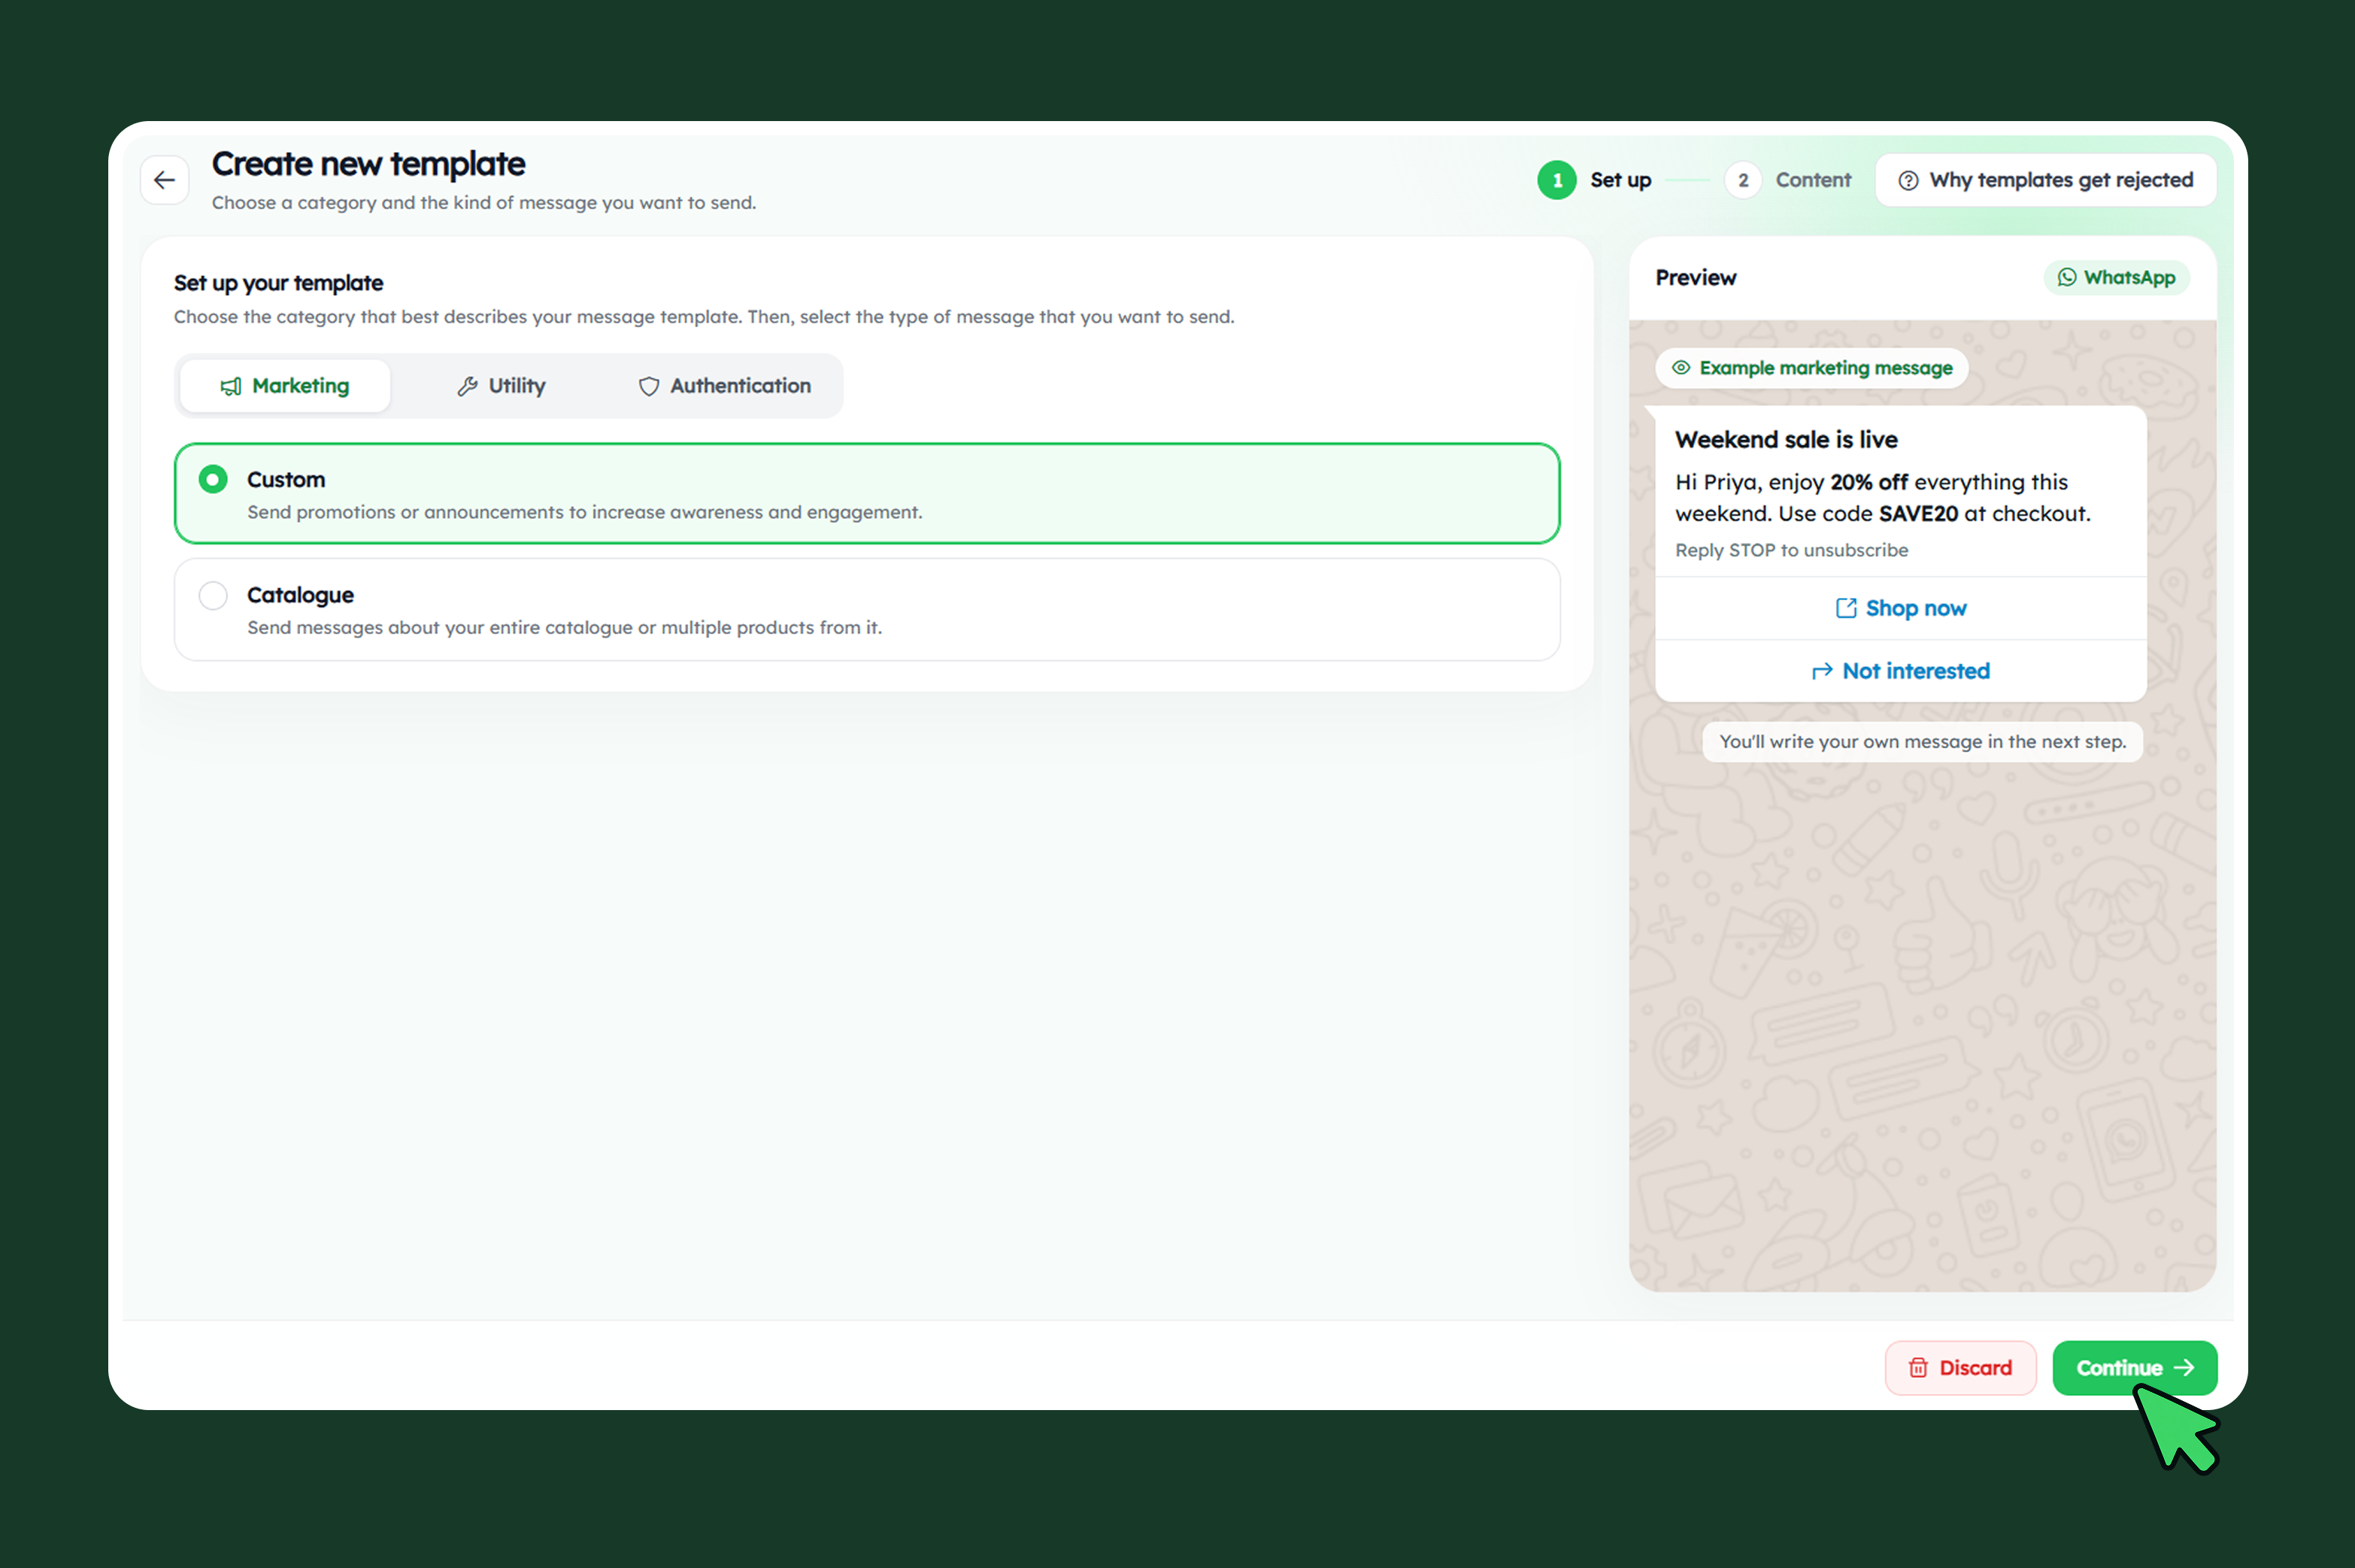Click the You'll write your own message note
This screenshot has height=1568, width=2355.
coord(1922,742)
